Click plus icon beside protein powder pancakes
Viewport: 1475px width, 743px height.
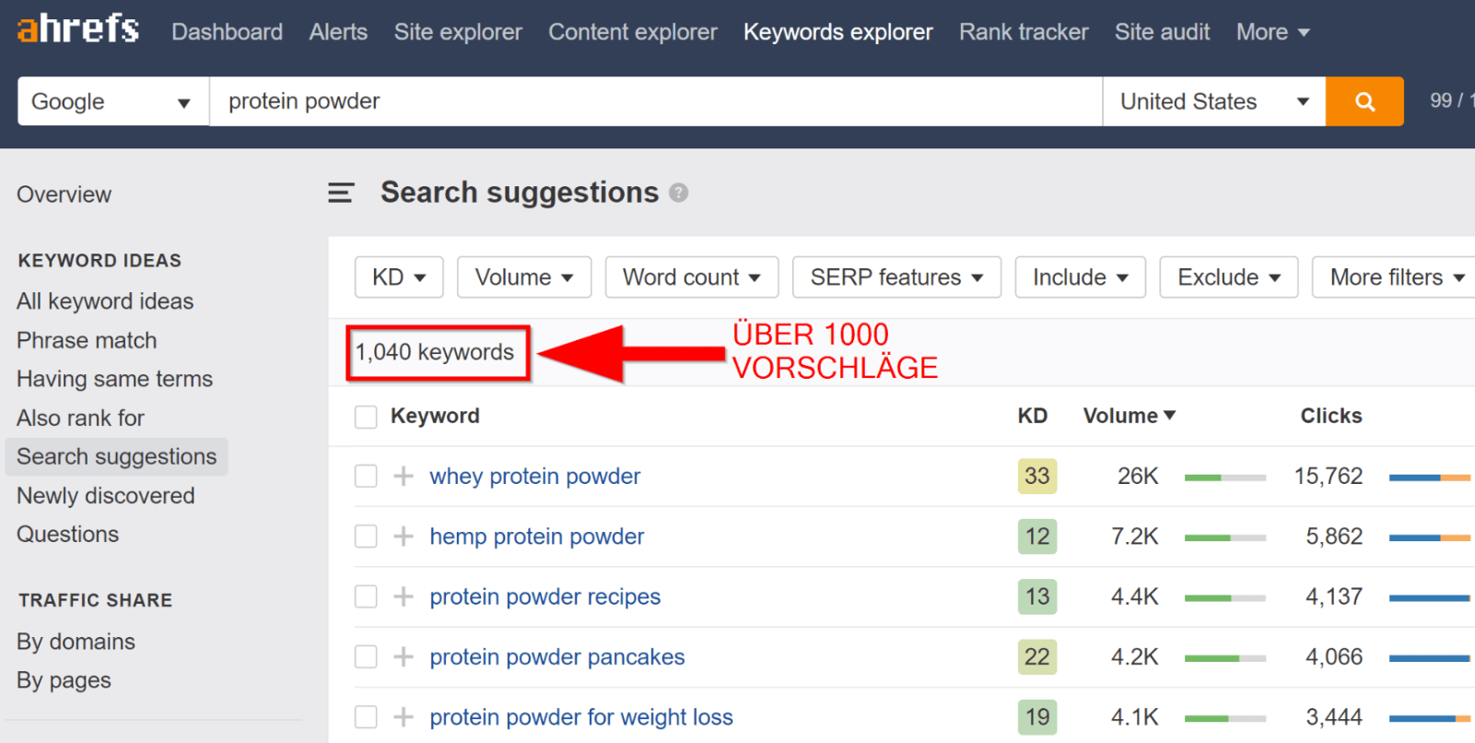pos(404,656)
